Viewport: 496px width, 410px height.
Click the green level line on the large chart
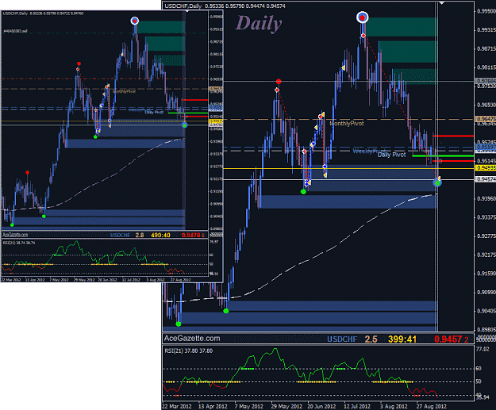(x=443, y=156)
